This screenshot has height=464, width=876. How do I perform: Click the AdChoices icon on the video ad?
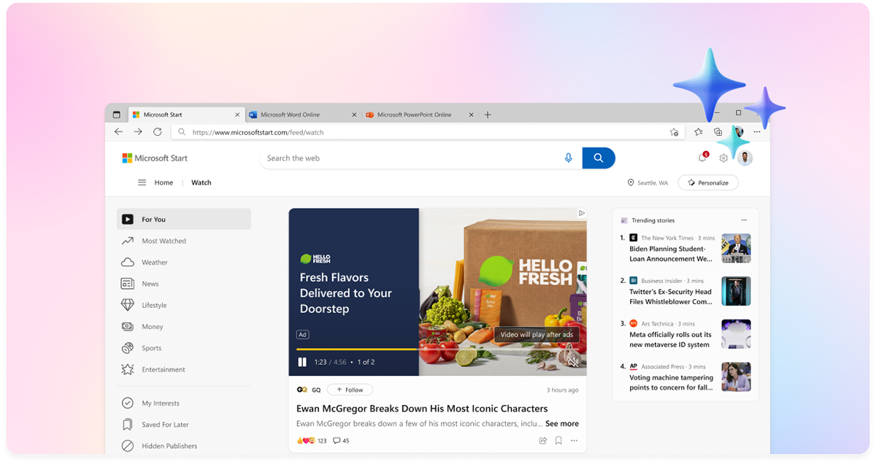click(582, 213)
